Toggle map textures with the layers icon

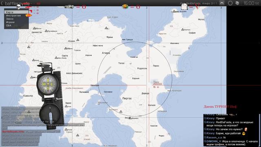pos(237,3)
